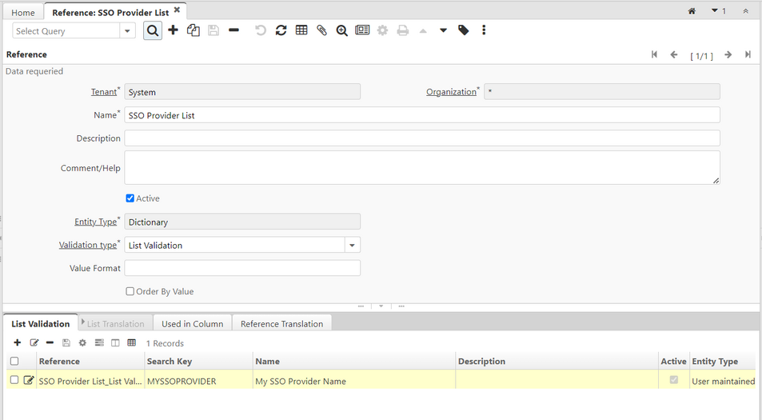Screen dimensions: 762x420
Task: Switch to grid view via toolbar icon
Action: tap(301, 30)
